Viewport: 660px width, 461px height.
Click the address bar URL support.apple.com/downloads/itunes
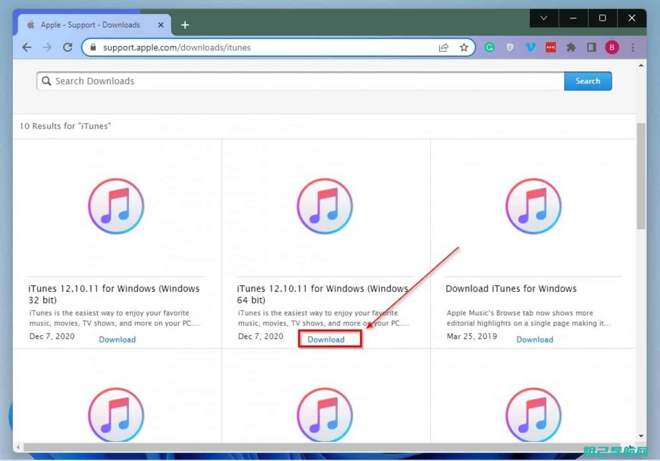(x=177, y=47)
